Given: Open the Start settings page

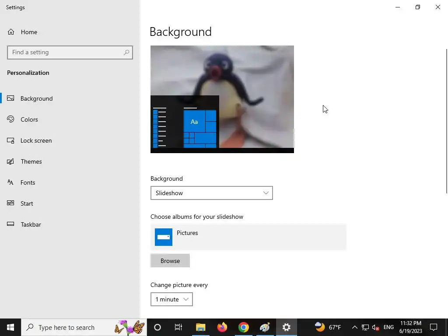Looking at the screenshot, I should click(70, 203).
